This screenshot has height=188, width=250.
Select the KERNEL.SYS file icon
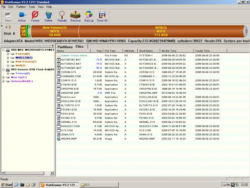pos(59,122)
